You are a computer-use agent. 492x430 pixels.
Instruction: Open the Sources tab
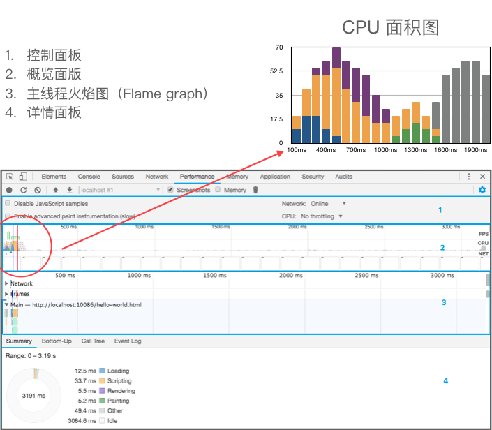coord(123,177)
